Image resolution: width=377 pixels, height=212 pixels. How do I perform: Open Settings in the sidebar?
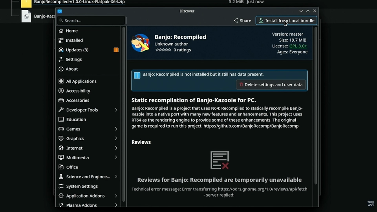(73, 60)
